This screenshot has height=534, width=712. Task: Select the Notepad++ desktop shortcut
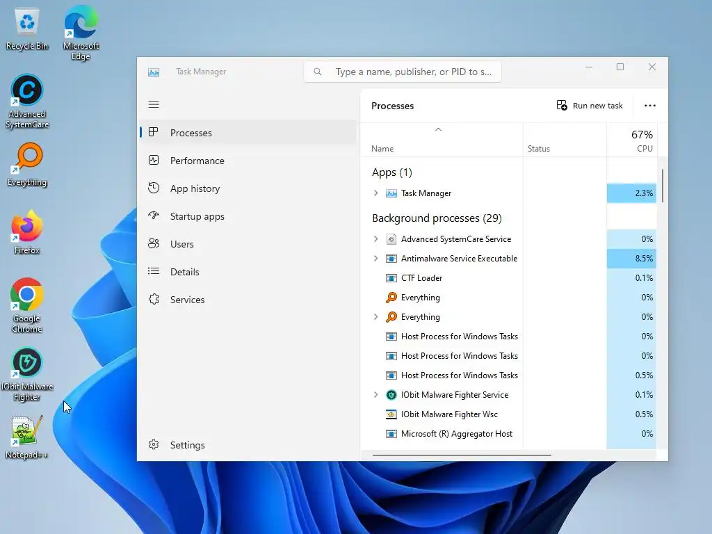[27, 437]
